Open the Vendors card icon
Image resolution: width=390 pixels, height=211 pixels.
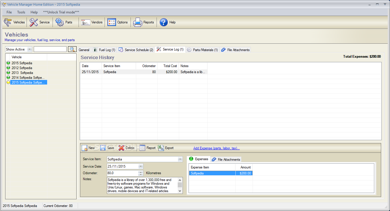coord(86,22)
